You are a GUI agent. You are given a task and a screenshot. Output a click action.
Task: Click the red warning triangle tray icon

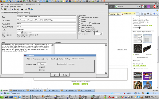click(x=110, y=97)
